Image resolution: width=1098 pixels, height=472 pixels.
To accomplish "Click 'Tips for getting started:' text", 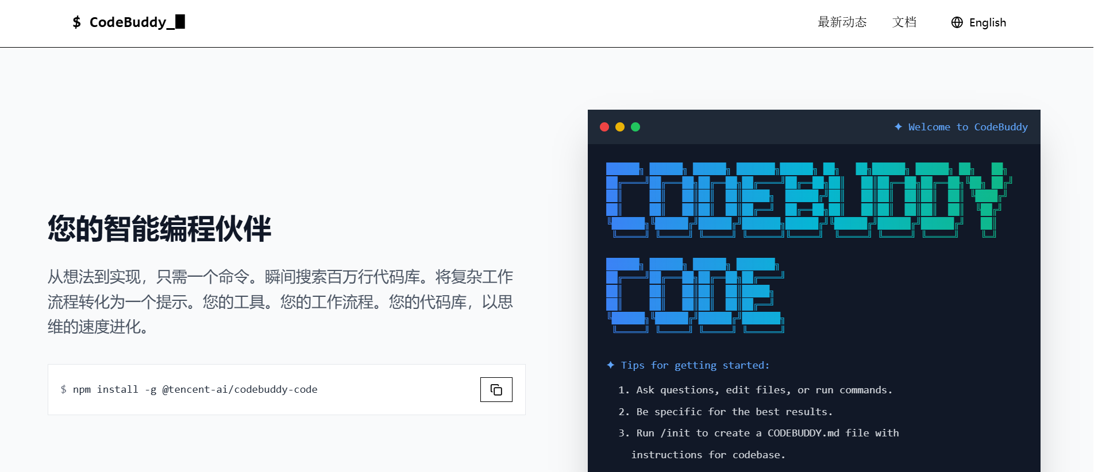I will pyautogui.click(x=695, y=365).
